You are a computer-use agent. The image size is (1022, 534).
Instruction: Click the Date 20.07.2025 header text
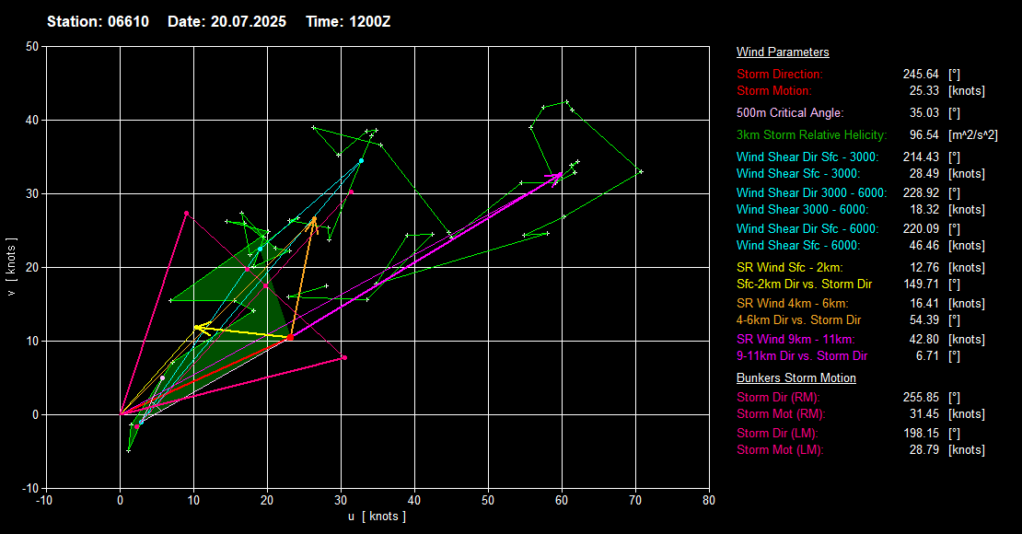click(227, 21)
